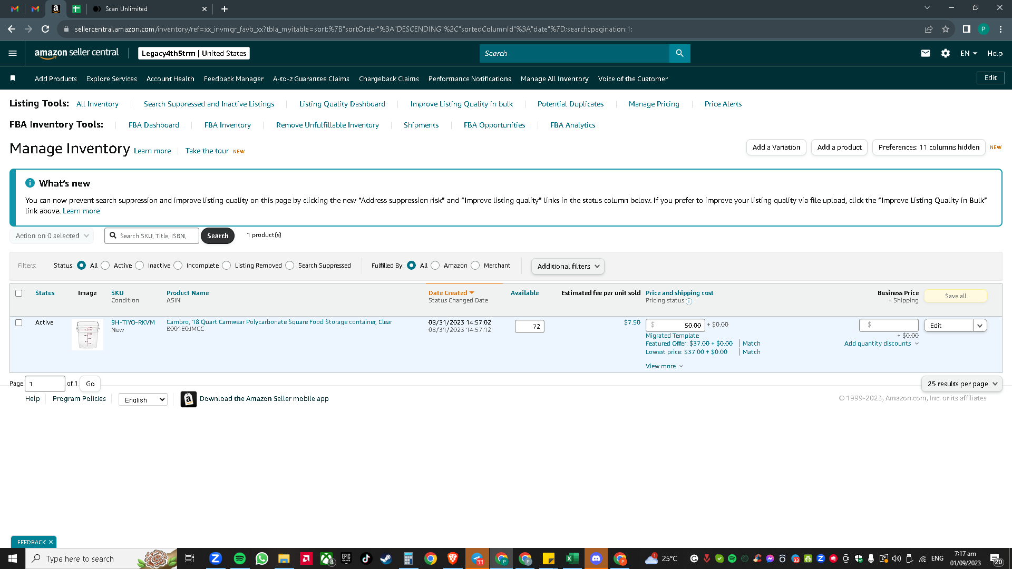Screen dimensions: 1012x569
Task: Open TikTok from the taskbar
Action: [366, 558]
